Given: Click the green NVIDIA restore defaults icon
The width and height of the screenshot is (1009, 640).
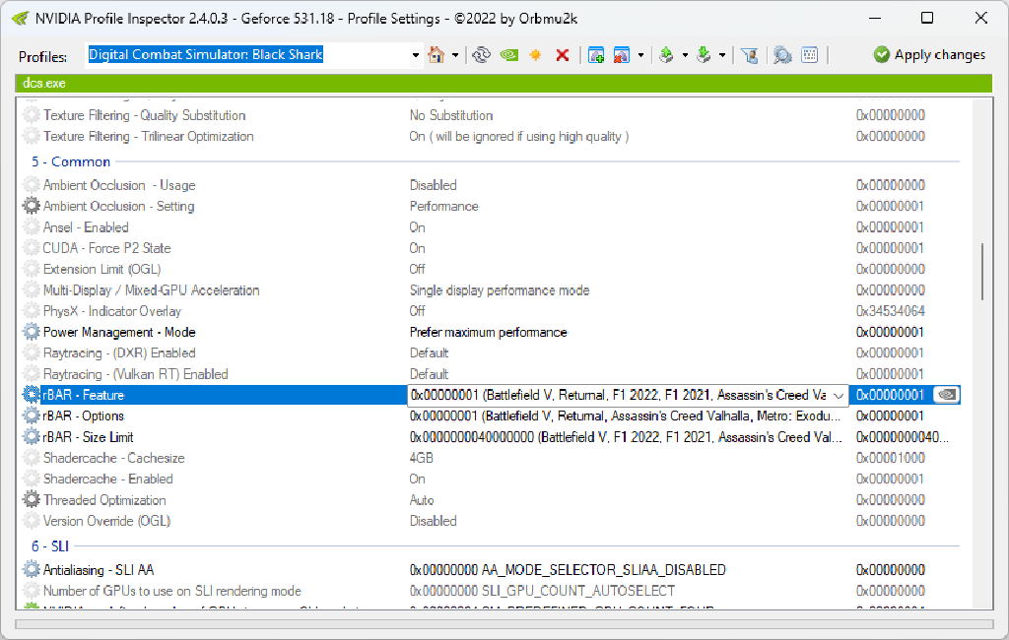Looking at the screenshot, I should (508, 55).
